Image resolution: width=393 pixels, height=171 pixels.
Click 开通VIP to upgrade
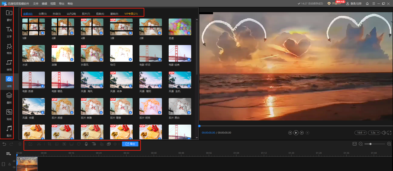coord(334,3)
